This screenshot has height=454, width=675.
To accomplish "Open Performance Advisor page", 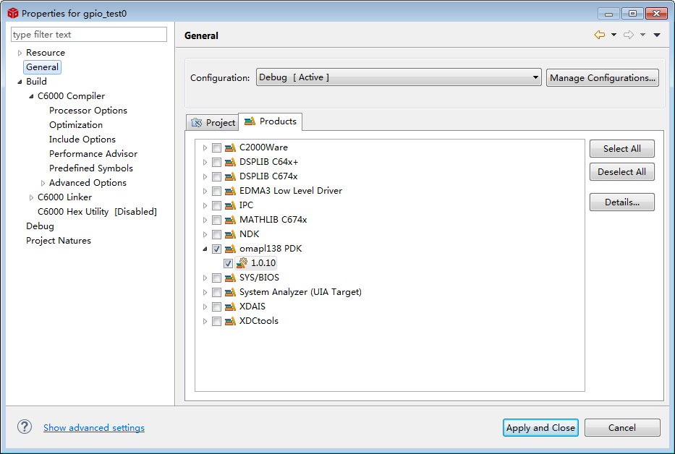I will pos(93,154).
